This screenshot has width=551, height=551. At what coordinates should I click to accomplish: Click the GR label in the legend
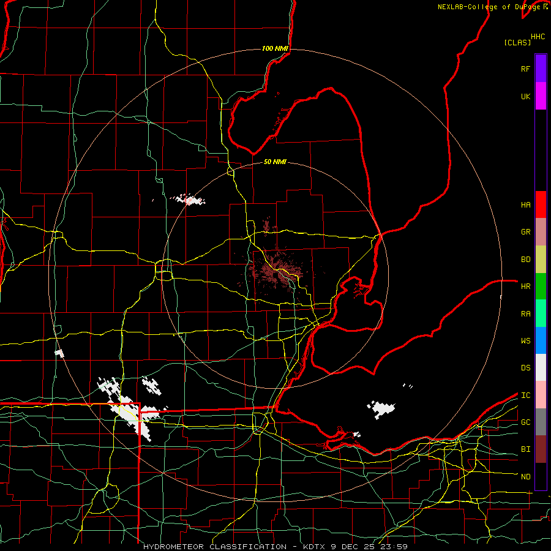tap(525, 232)
